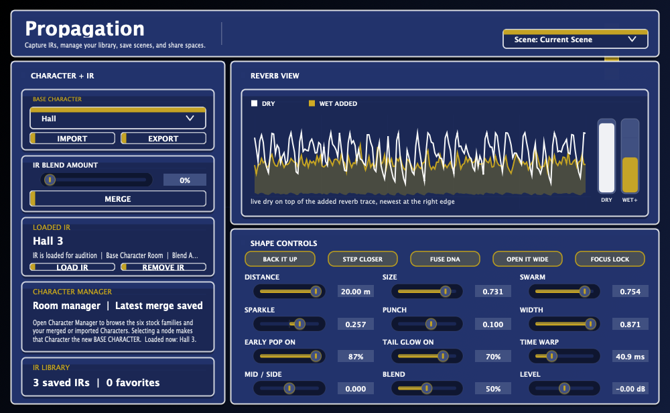Image resolution: width=670 pixels, height=413 pixels.
Task: Open the Scene: Current Scene dropdown
Action: pos(574,39)
